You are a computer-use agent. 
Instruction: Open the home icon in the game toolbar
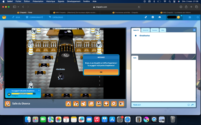pyautogui.click(x=68, y=104)
